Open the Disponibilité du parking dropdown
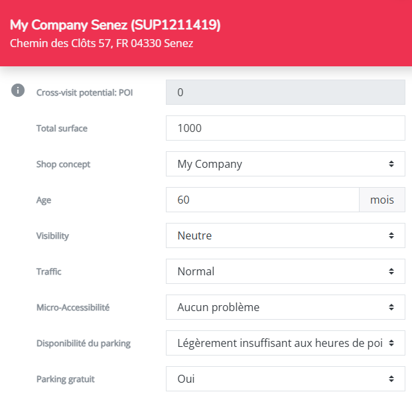The height and width of the screenshot is (396, 412). (285, 343)
